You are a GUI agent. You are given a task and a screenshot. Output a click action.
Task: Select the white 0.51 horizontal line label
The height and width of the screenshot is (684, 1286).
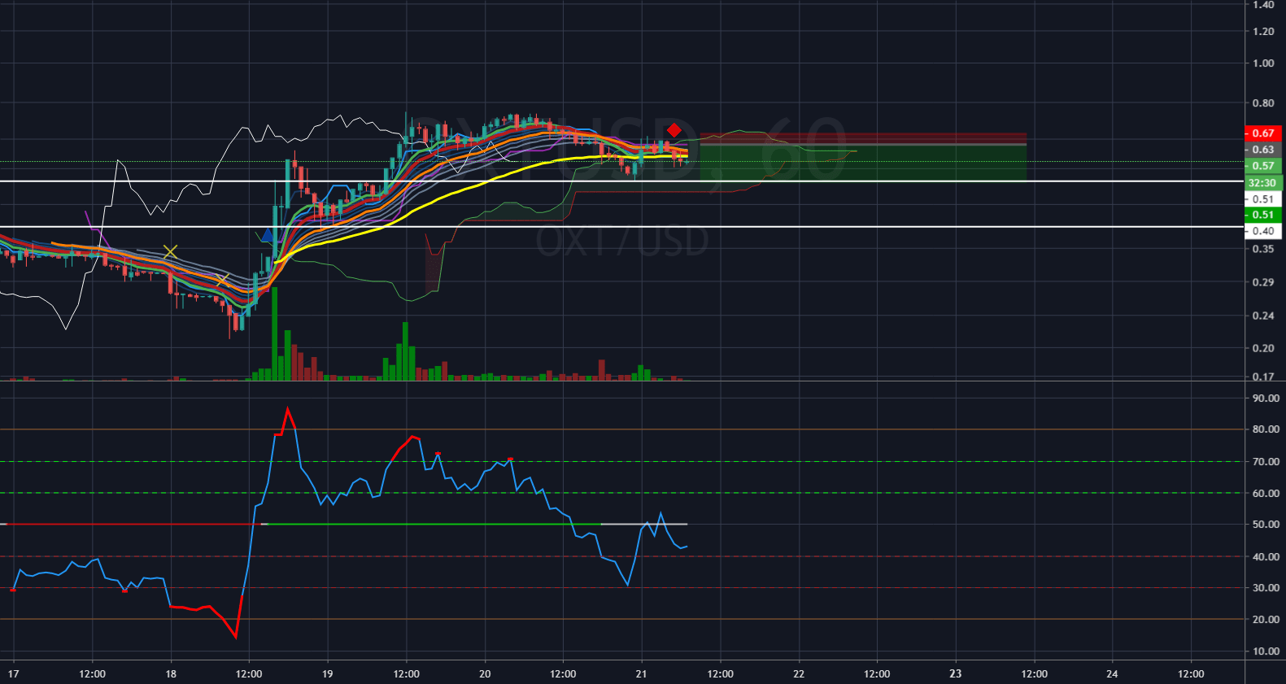tap(1262, 199)
